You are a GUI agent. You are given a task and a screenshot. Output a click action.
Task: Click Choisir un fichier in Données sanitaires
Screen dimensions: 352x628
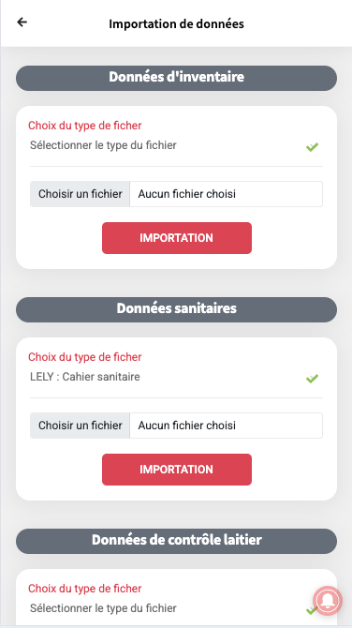click(80, 426)
